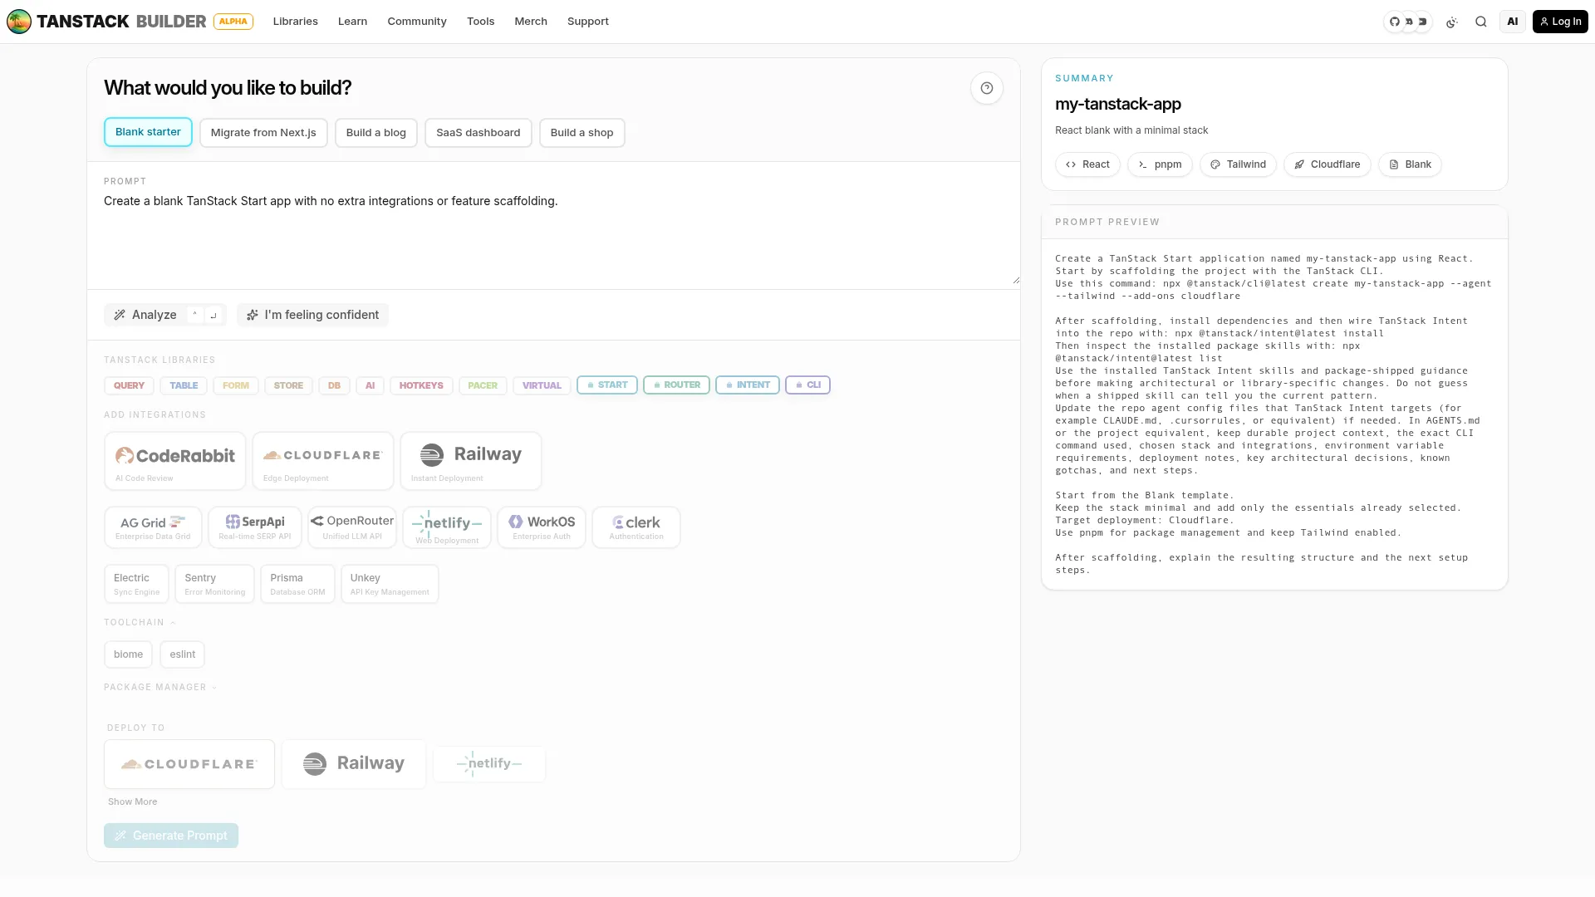Open the search magnifier icon
This screenshot has height=897, width=1595.
[1480, 22]
